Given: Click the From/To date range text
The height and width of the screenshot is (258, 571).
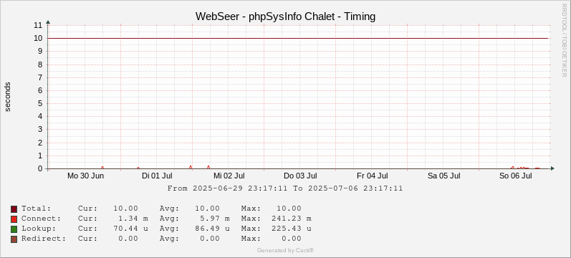Looking at the screenshot, I should [285, 188].
